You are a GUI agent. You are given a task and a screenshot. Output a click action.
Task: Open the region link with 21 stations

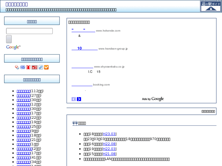[24, 140]
